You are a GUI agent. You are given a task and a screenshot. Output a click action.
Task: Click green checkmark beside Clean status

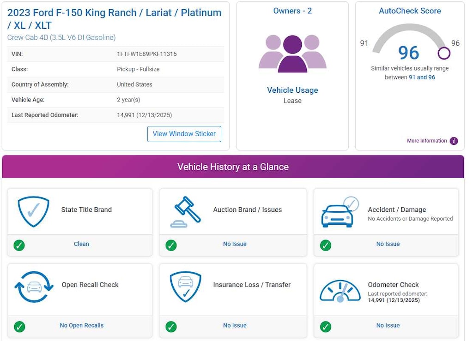pos(19,245)
